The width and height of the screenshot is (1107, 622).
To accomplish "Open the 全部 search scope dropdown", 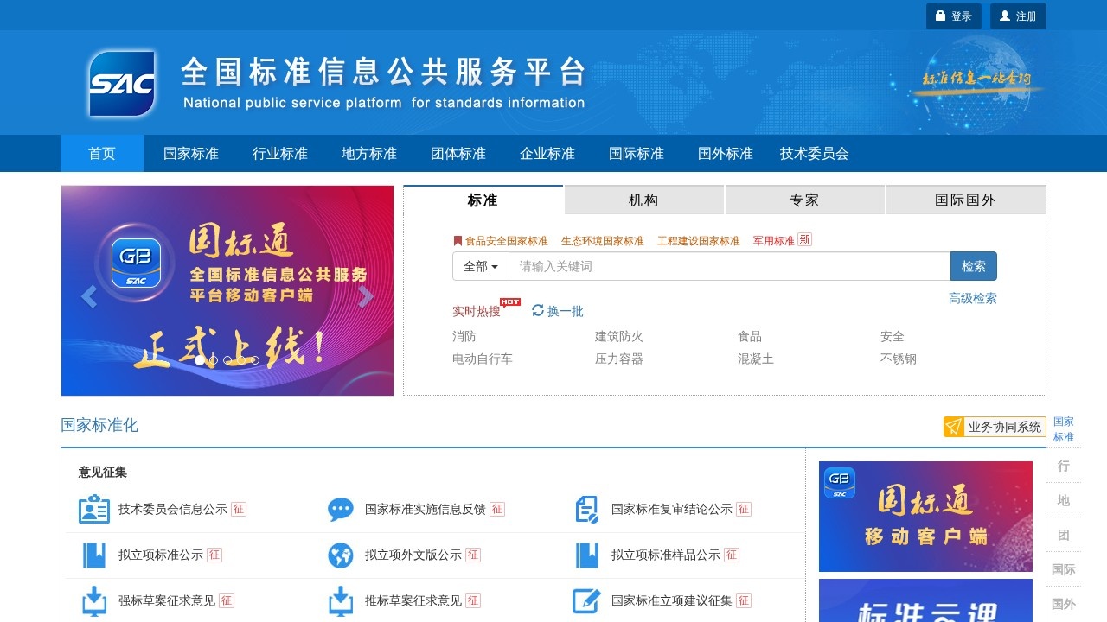I will [x=481, y=266].
